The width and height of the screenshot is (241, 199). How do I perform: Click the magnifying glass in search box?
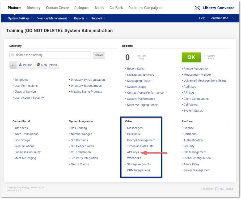12,54
